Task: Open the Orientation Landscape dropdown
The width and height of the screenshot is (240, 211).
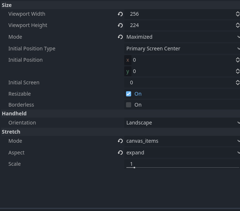Action: (182, 123)
